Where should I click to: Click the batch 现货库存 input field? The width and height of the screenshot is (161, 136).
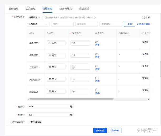[87, 24]
